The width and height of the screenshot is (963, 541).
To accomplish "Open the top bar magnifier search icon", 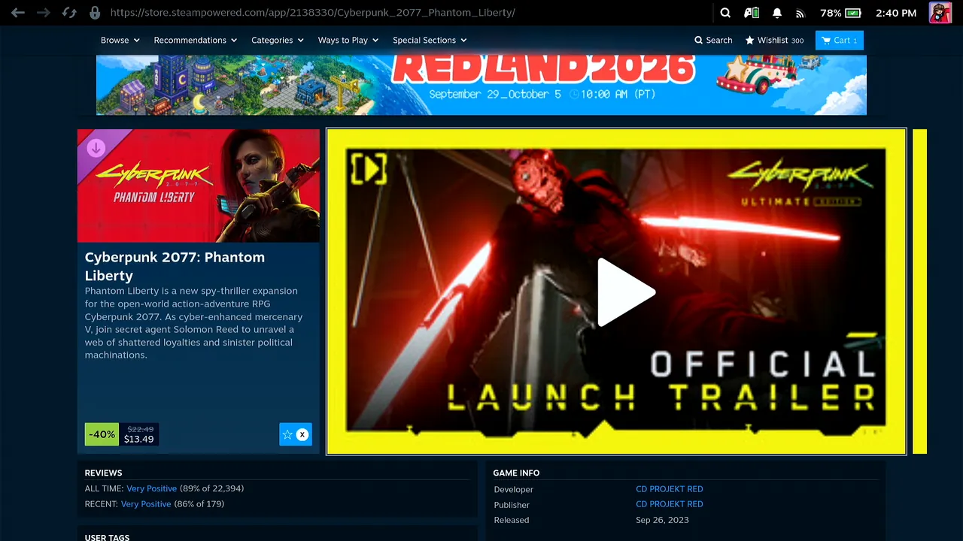I will click(x=725, y=13).
